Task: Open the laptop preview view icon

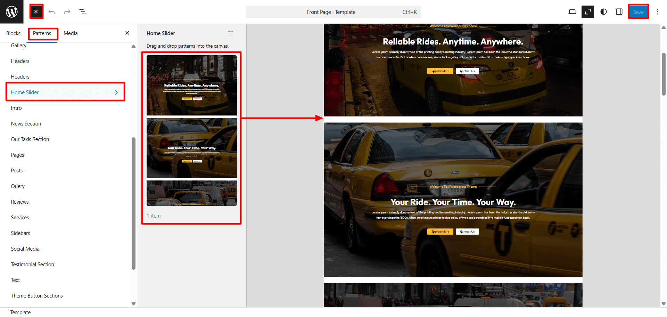Action: [572, 12]
